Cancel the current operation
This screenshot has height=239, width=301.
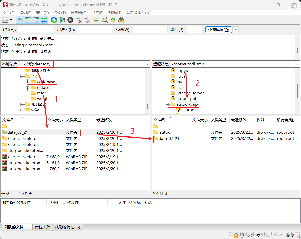click(x=70, y=20)
